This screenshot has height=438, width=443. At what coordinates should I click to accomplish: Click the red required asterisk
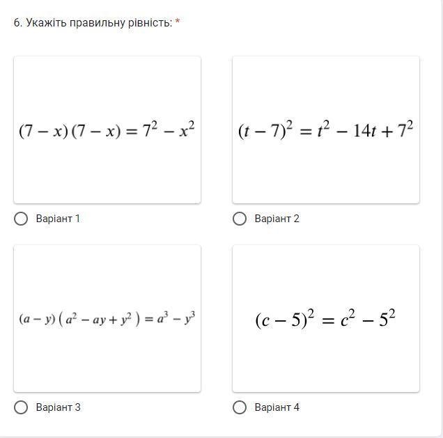[178, 23]
